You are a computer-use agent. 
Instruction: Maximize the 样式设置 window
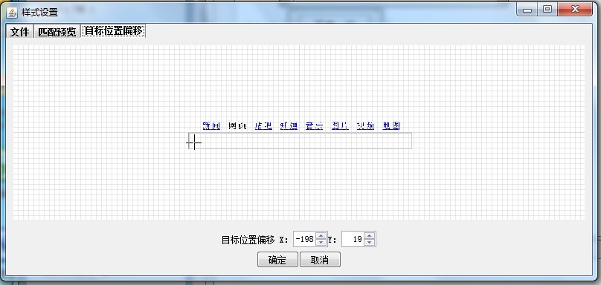(547, 9)
